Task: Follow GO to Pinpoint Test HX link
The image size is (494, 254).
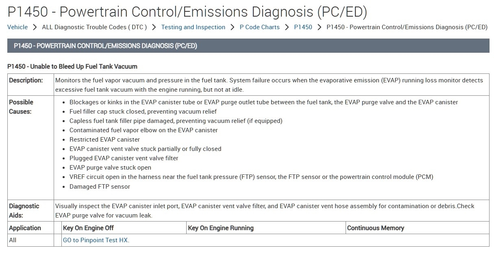Action: pos(96,240)
